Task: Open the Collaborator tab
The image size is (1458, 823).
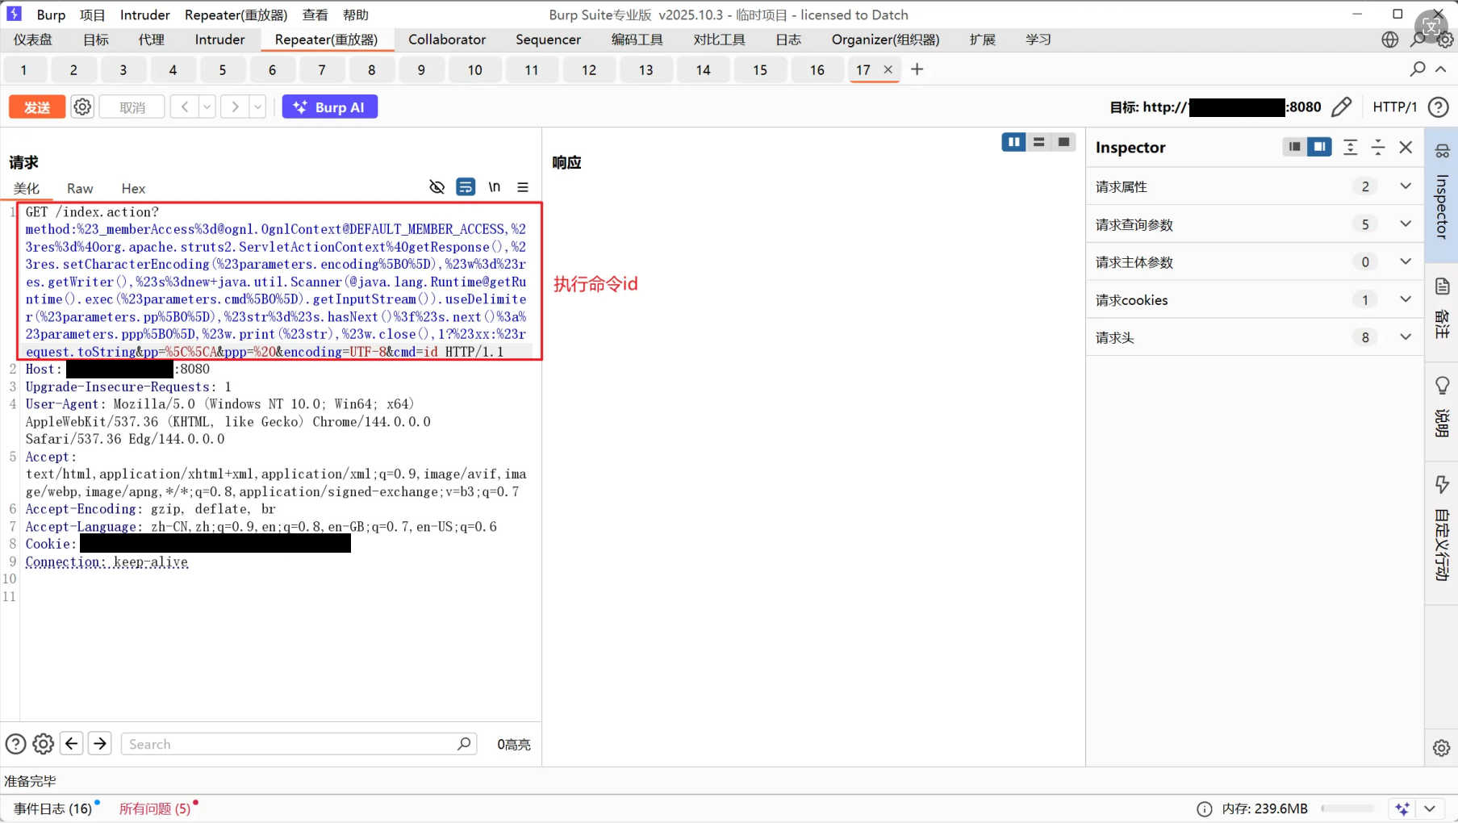Action: click(447, 40)
